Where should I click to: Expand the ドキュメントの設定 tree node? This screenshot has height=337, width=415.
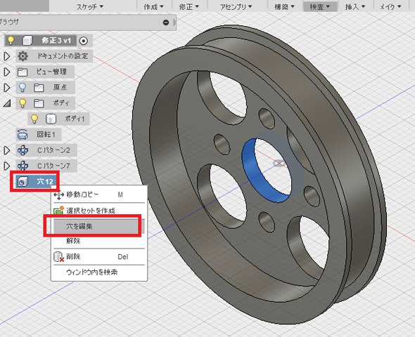click(x=7, y=56)
